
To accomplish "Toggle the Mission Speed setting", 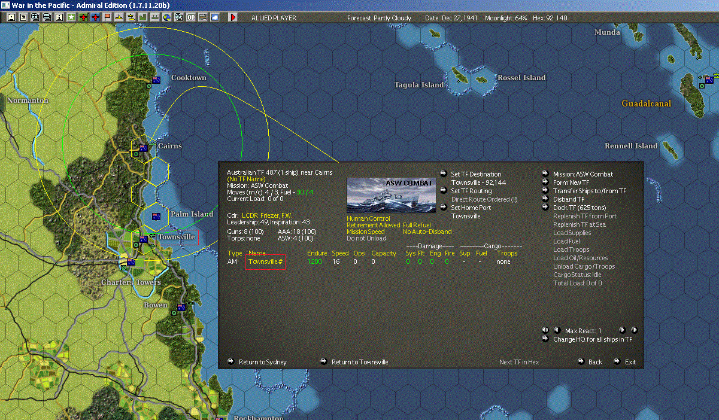I will 366,232.
